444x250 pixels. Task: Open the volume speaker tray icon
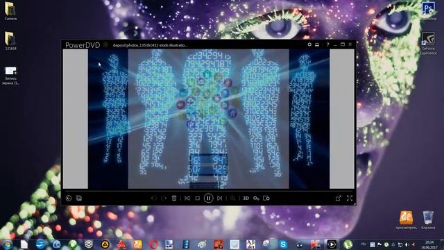(407, 244)
